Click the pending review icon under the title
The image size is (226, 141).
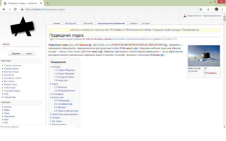click(x=52, y=39)
